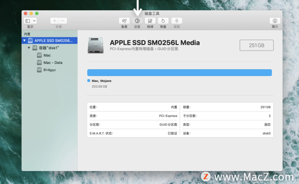This screenshot has height=184, width=299.
Task: Click the blue Mac, Mojave legend swatch
Action: point(89,81)
